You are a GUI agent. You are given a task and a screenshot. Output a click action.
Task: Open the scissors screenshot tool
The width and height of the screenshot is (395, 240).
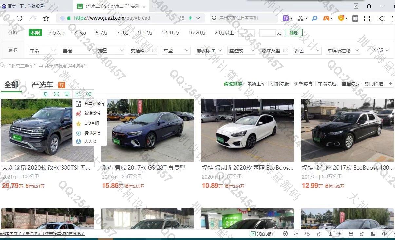click(300, 18)
